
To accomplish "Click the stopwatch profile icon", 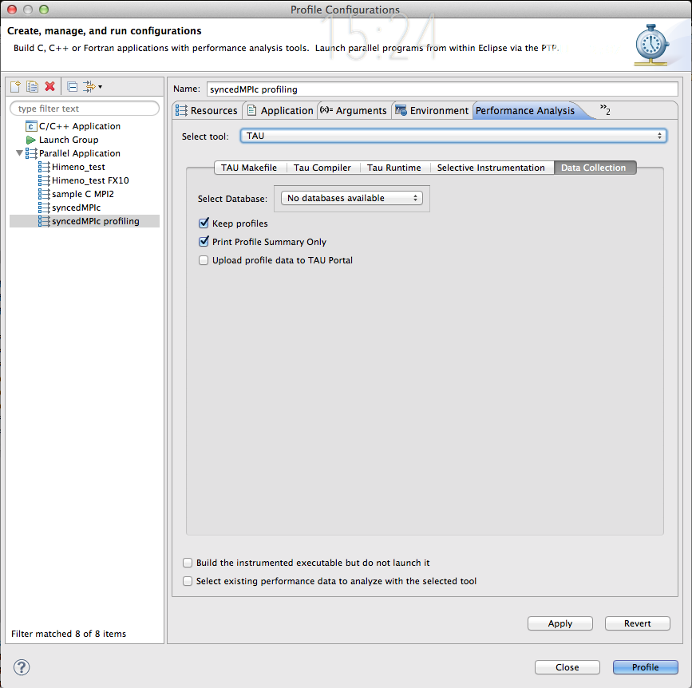I will (x=651, y=45).
